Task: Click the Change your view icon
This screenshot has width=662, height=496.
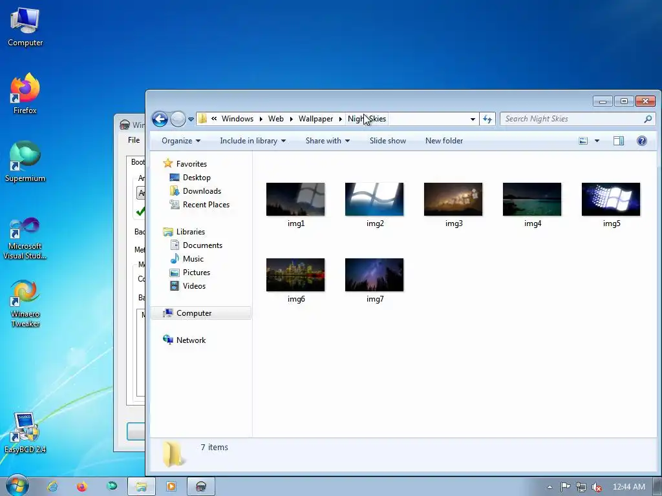Action: 583,141
